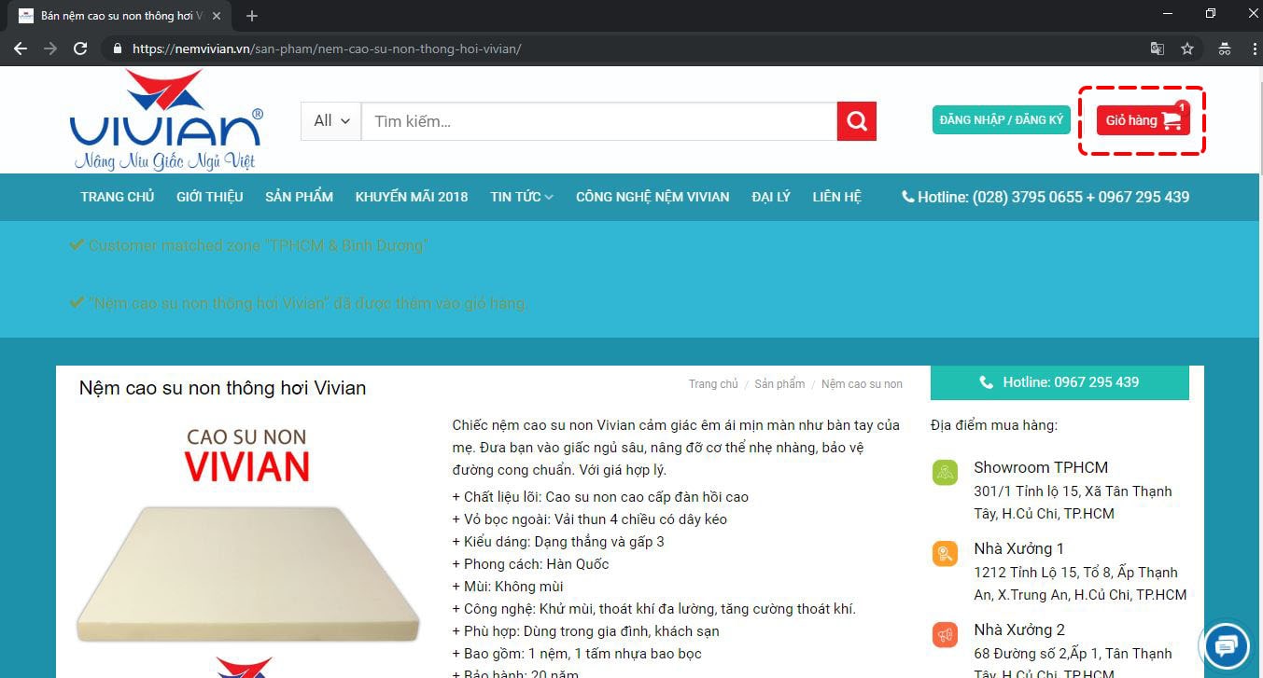Click the translate page icon
Screen dimensions: 1263x678
(x=1158, y=48)
